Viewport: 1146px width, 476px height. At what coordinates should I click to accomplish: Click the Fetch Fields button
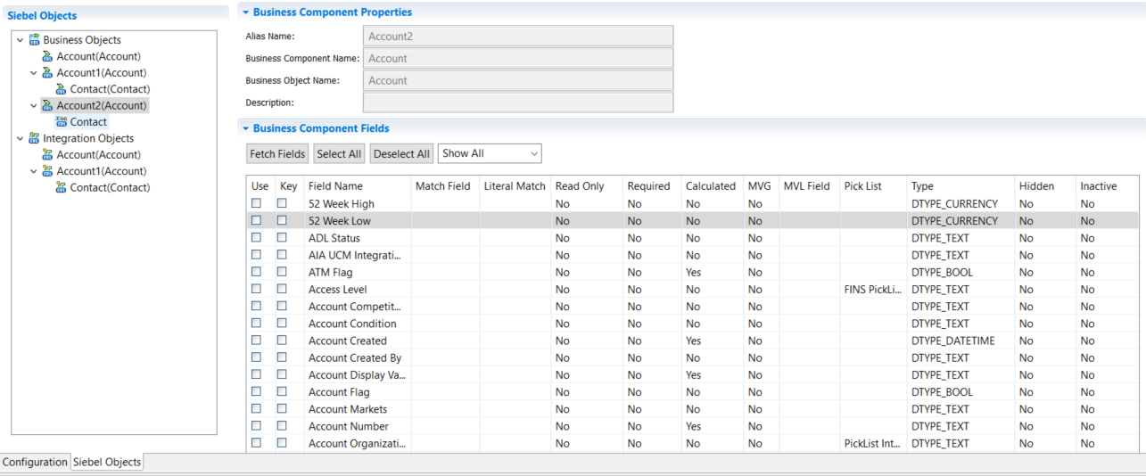point(277,153)
